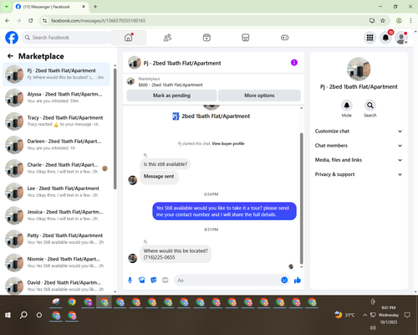Open the View buyer profile link

coord(228,144)
